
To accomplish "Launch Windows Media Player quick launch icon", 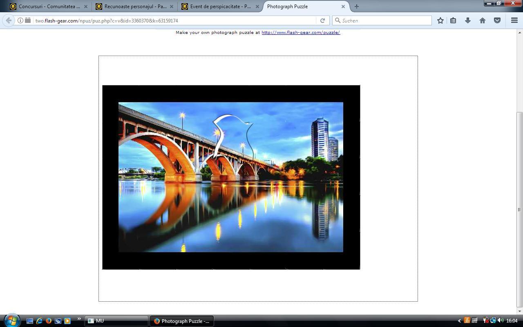I will click(67, 321).
